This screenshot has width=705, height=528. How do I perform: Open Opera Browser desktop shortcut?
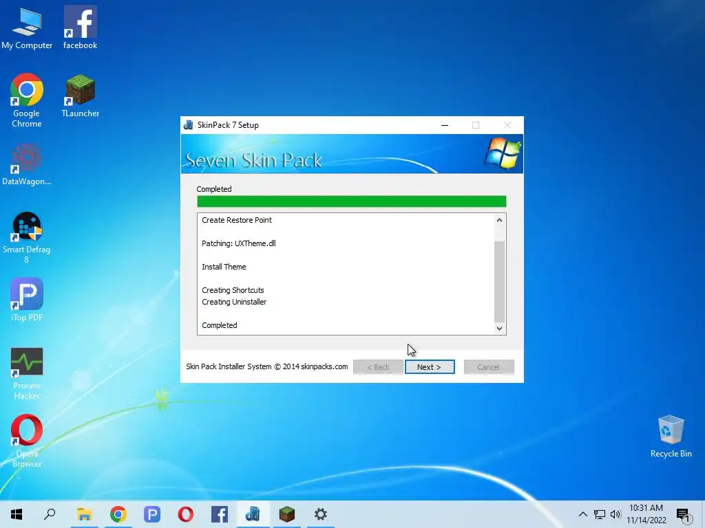(27, 441)
